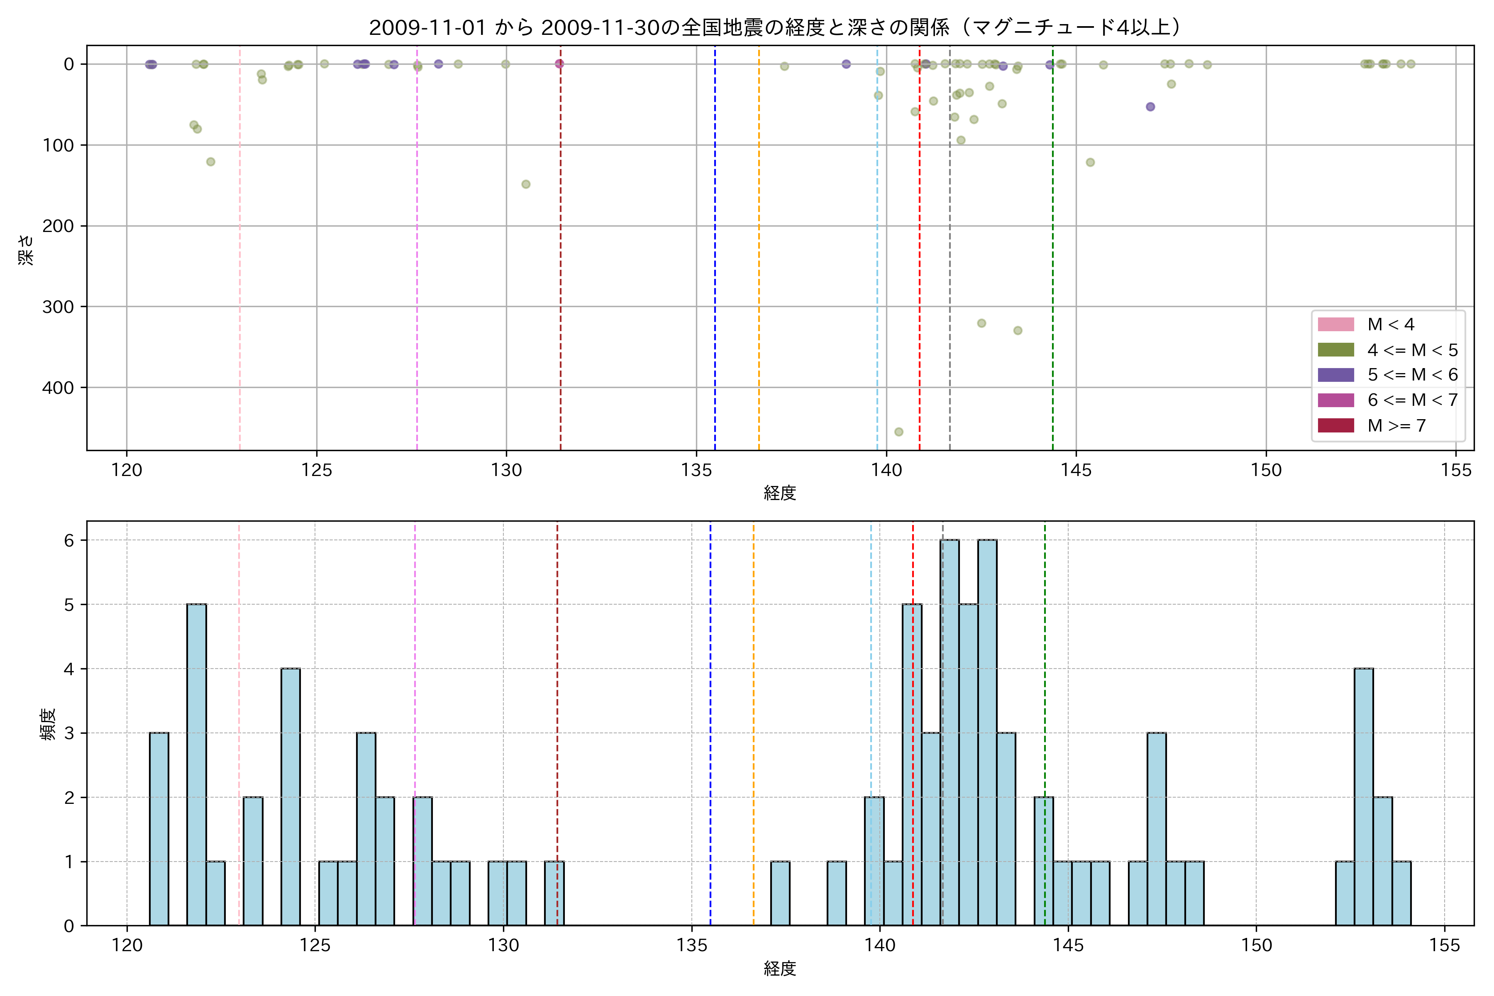Click the height-3 histogram bar near longitude 147.5
This screenshot has height=996, width=1494.
tap(1157, 829)
